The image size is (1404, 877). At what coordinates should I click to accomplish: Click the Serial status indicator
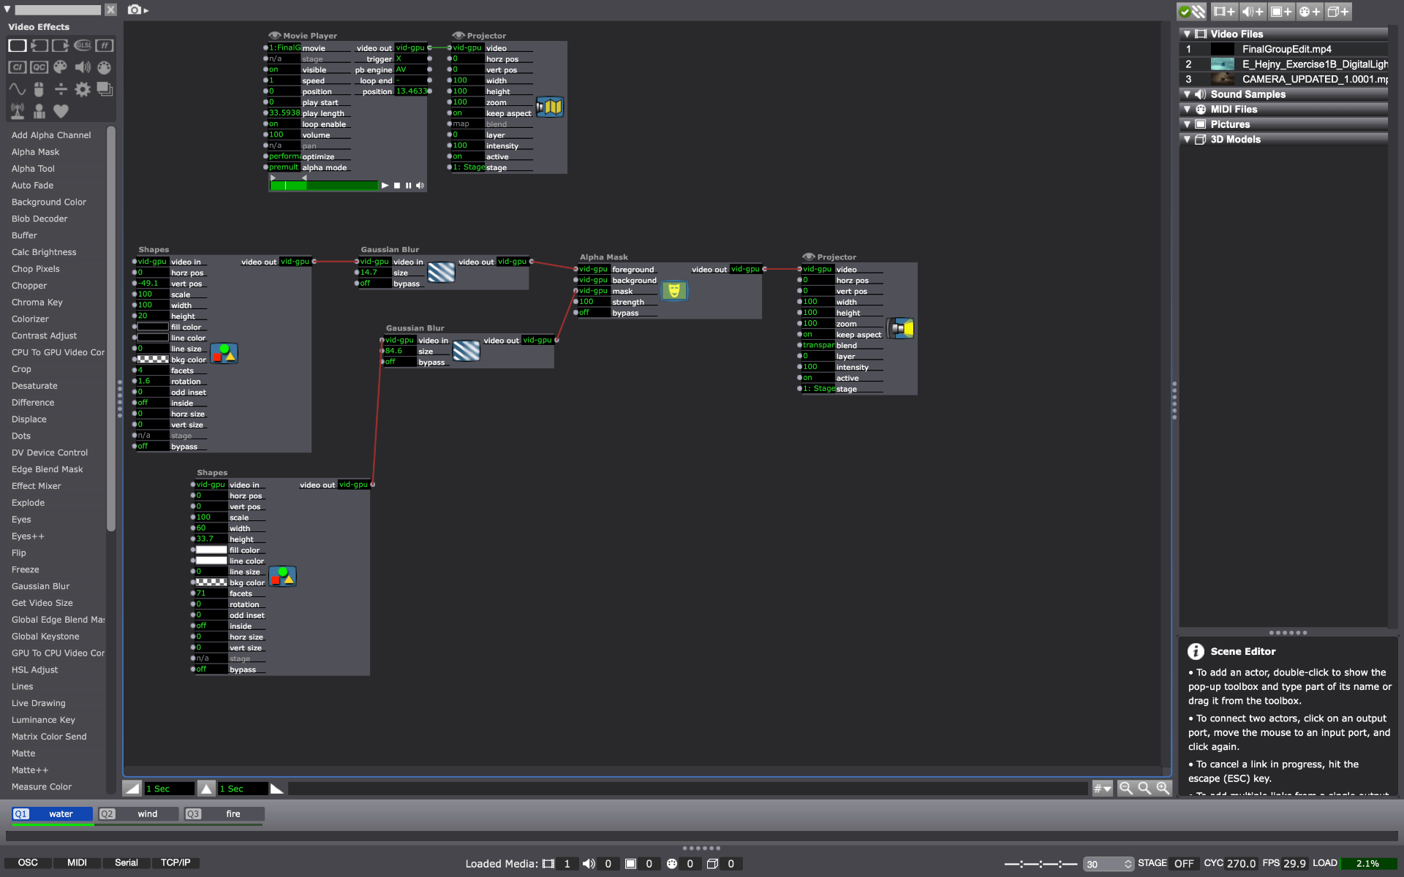coord(127,863)
